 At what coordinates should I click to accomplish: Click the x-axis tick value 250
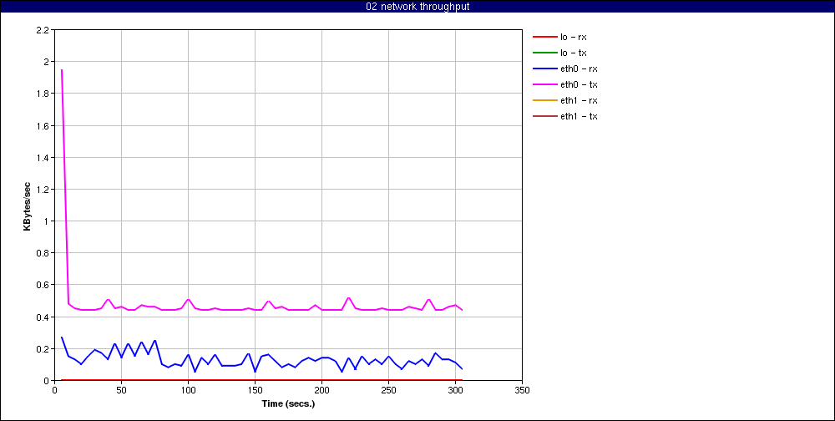(389, 390)
